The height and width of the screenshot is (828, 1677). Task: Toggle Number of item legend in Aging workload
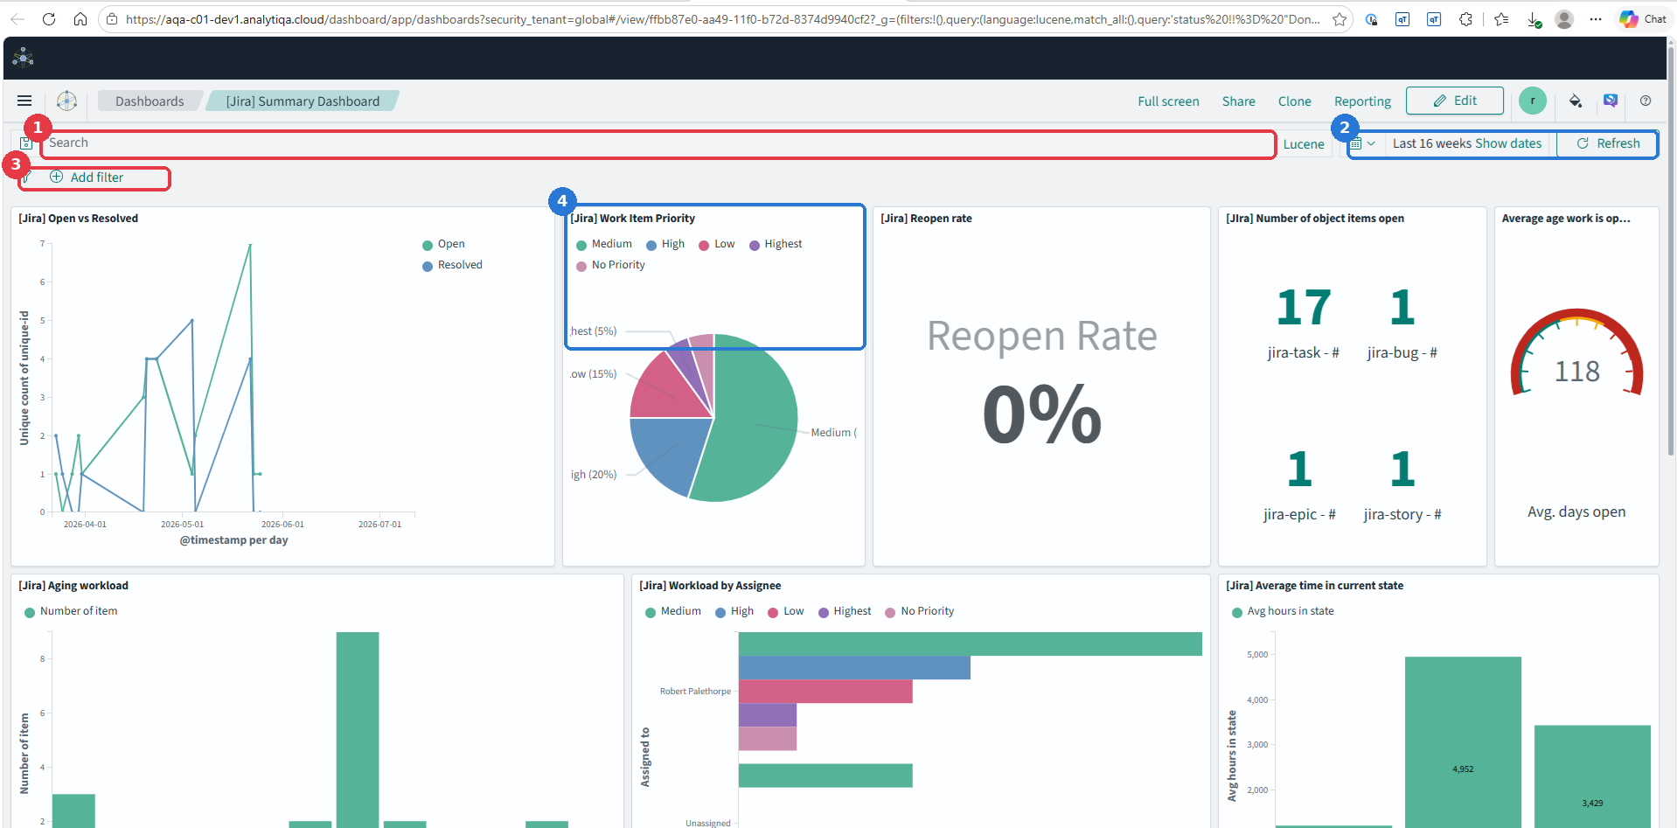click(x=71, y=611)
